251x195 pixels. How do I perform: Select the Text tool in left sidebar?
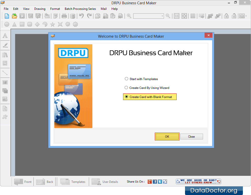5,36
